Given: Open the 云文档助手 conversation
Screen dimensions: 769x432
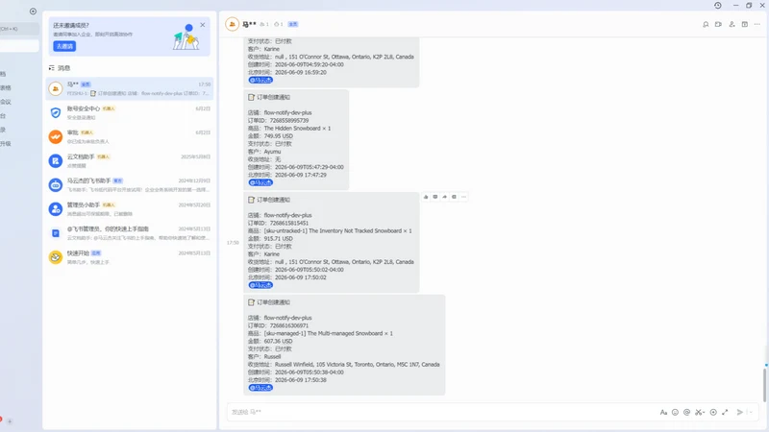Looking at the screenshot, I should click(130, 160).
